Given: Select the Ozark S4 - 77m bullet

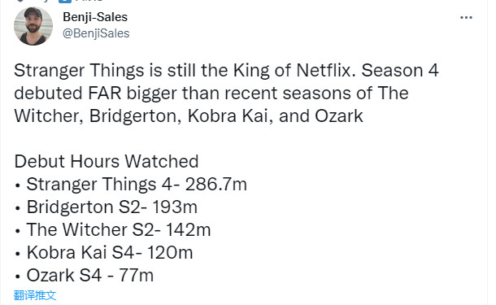Looking at the screenshot, I should point(84,275).
